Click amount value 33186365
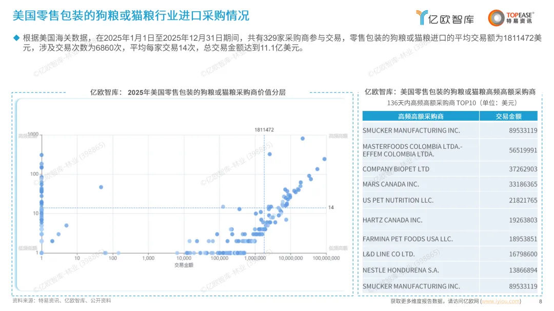The height and width of the screenshot is (311, 554). click(523, 184)
